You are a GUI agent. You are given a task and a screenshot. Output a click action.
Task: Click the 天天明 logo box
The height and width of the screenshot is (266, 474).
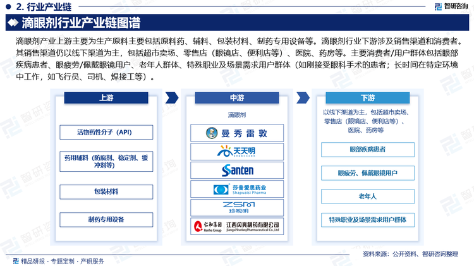[237, 152]
